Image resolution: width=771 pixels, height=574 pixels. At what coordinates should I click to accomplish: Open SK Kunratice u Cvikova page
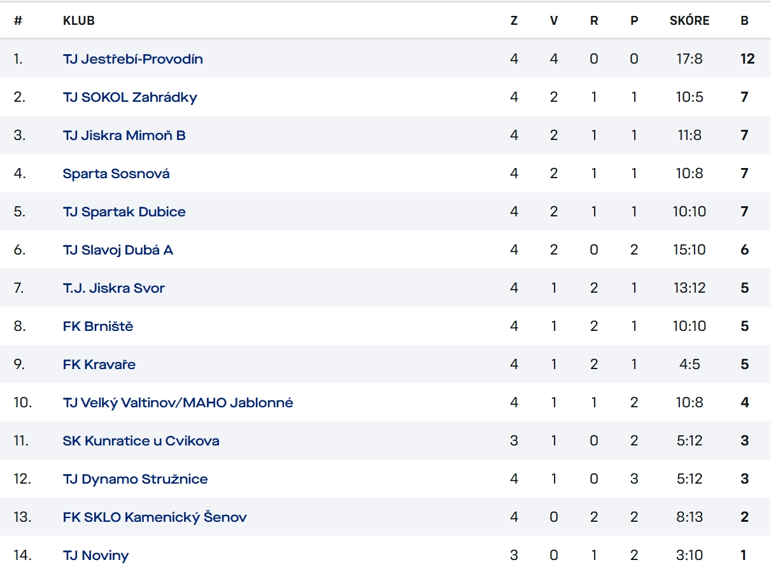(141, 441)
